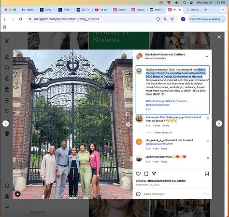Open post options three-dot menu
The width and height of the screenshot is (229, 217).
coord(206,56)
